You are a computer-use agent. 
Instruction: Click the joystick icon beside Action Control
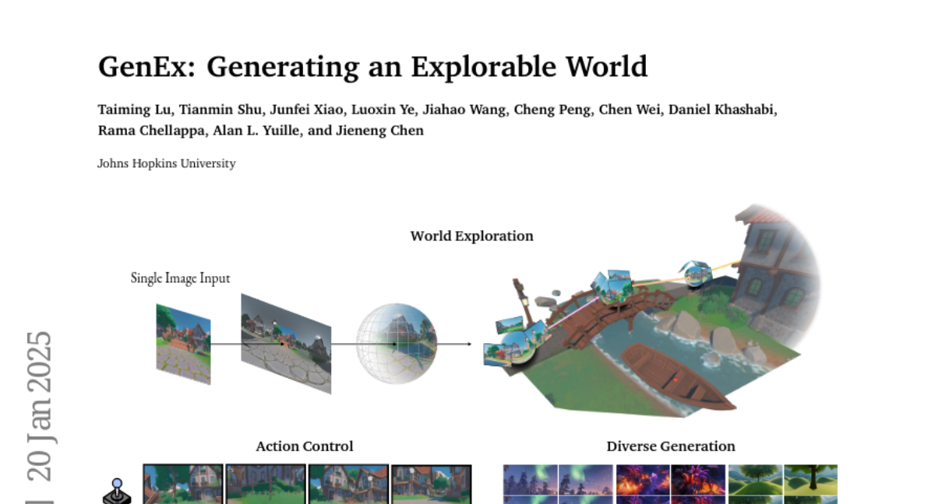pyautogui.click(x=116, y=491)
